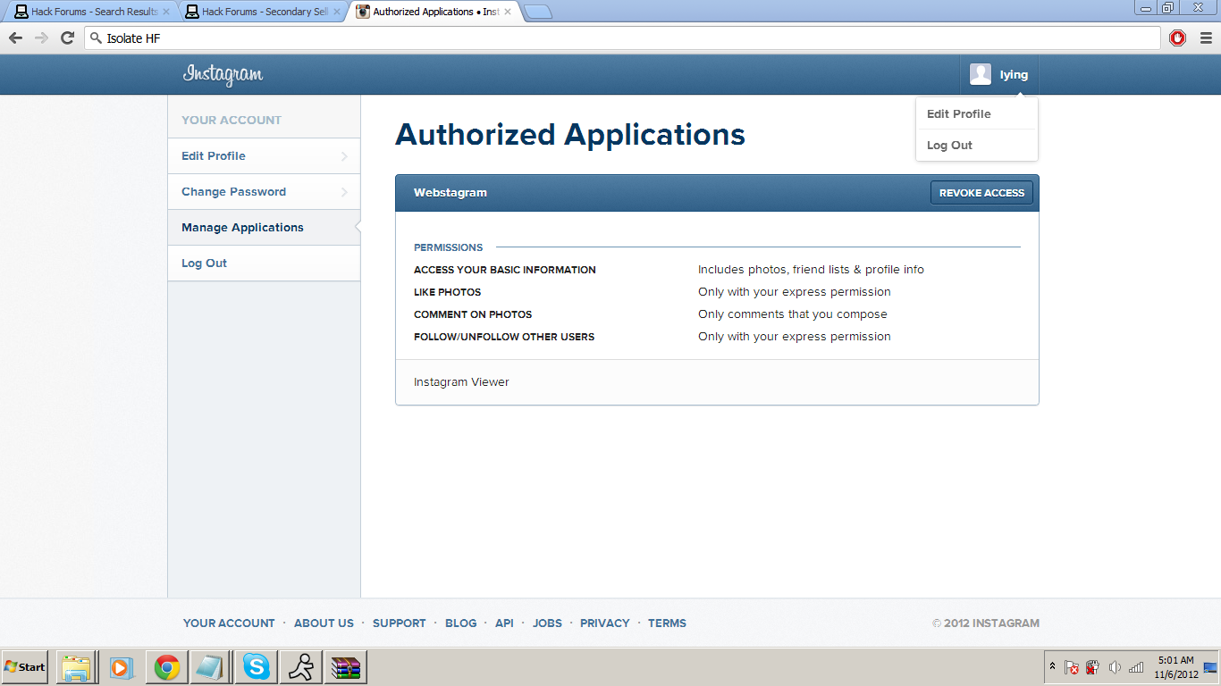Click the Follow/Unfollow Other Users label

[x=504, y=337]
